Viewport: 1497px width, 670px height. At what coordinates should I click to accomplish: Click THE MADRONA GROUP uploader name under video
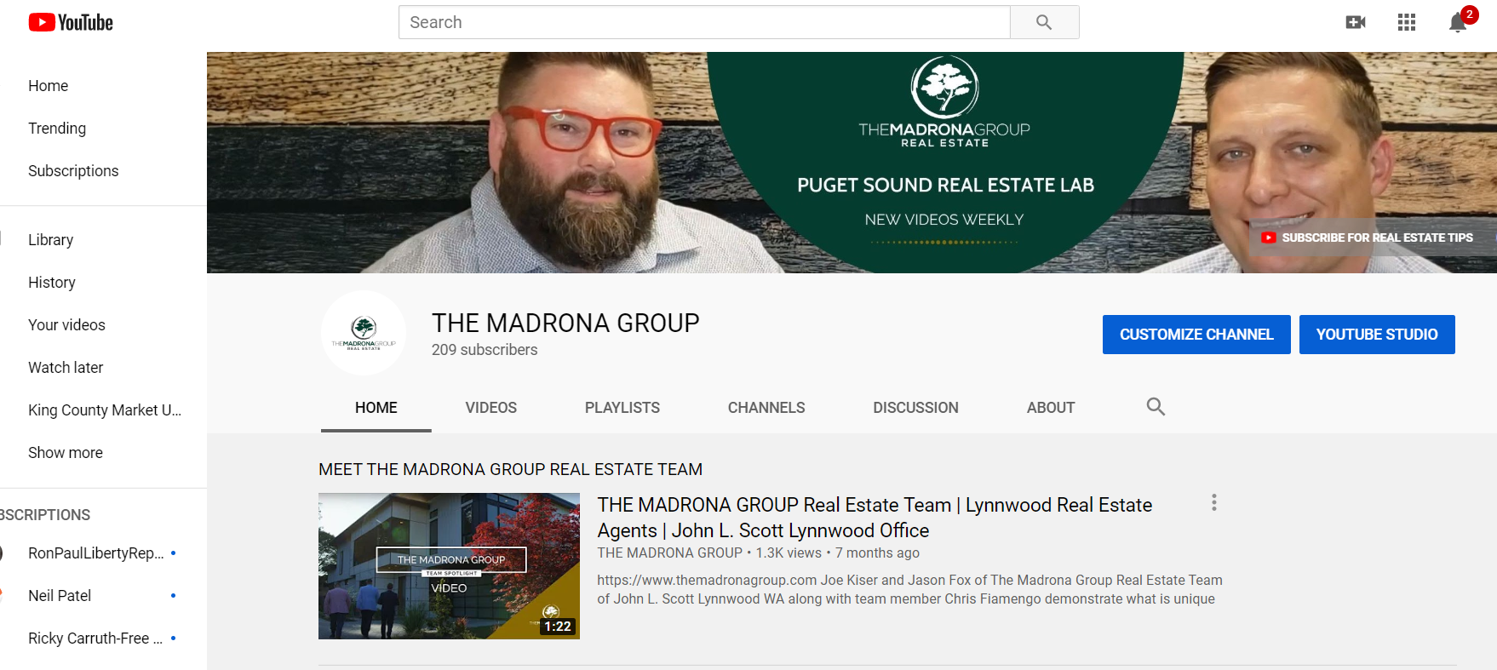pos(670,553)
